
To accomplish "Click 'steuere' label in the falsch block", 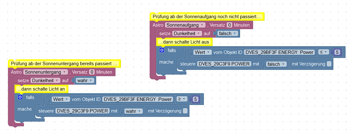I will (188, 64).
